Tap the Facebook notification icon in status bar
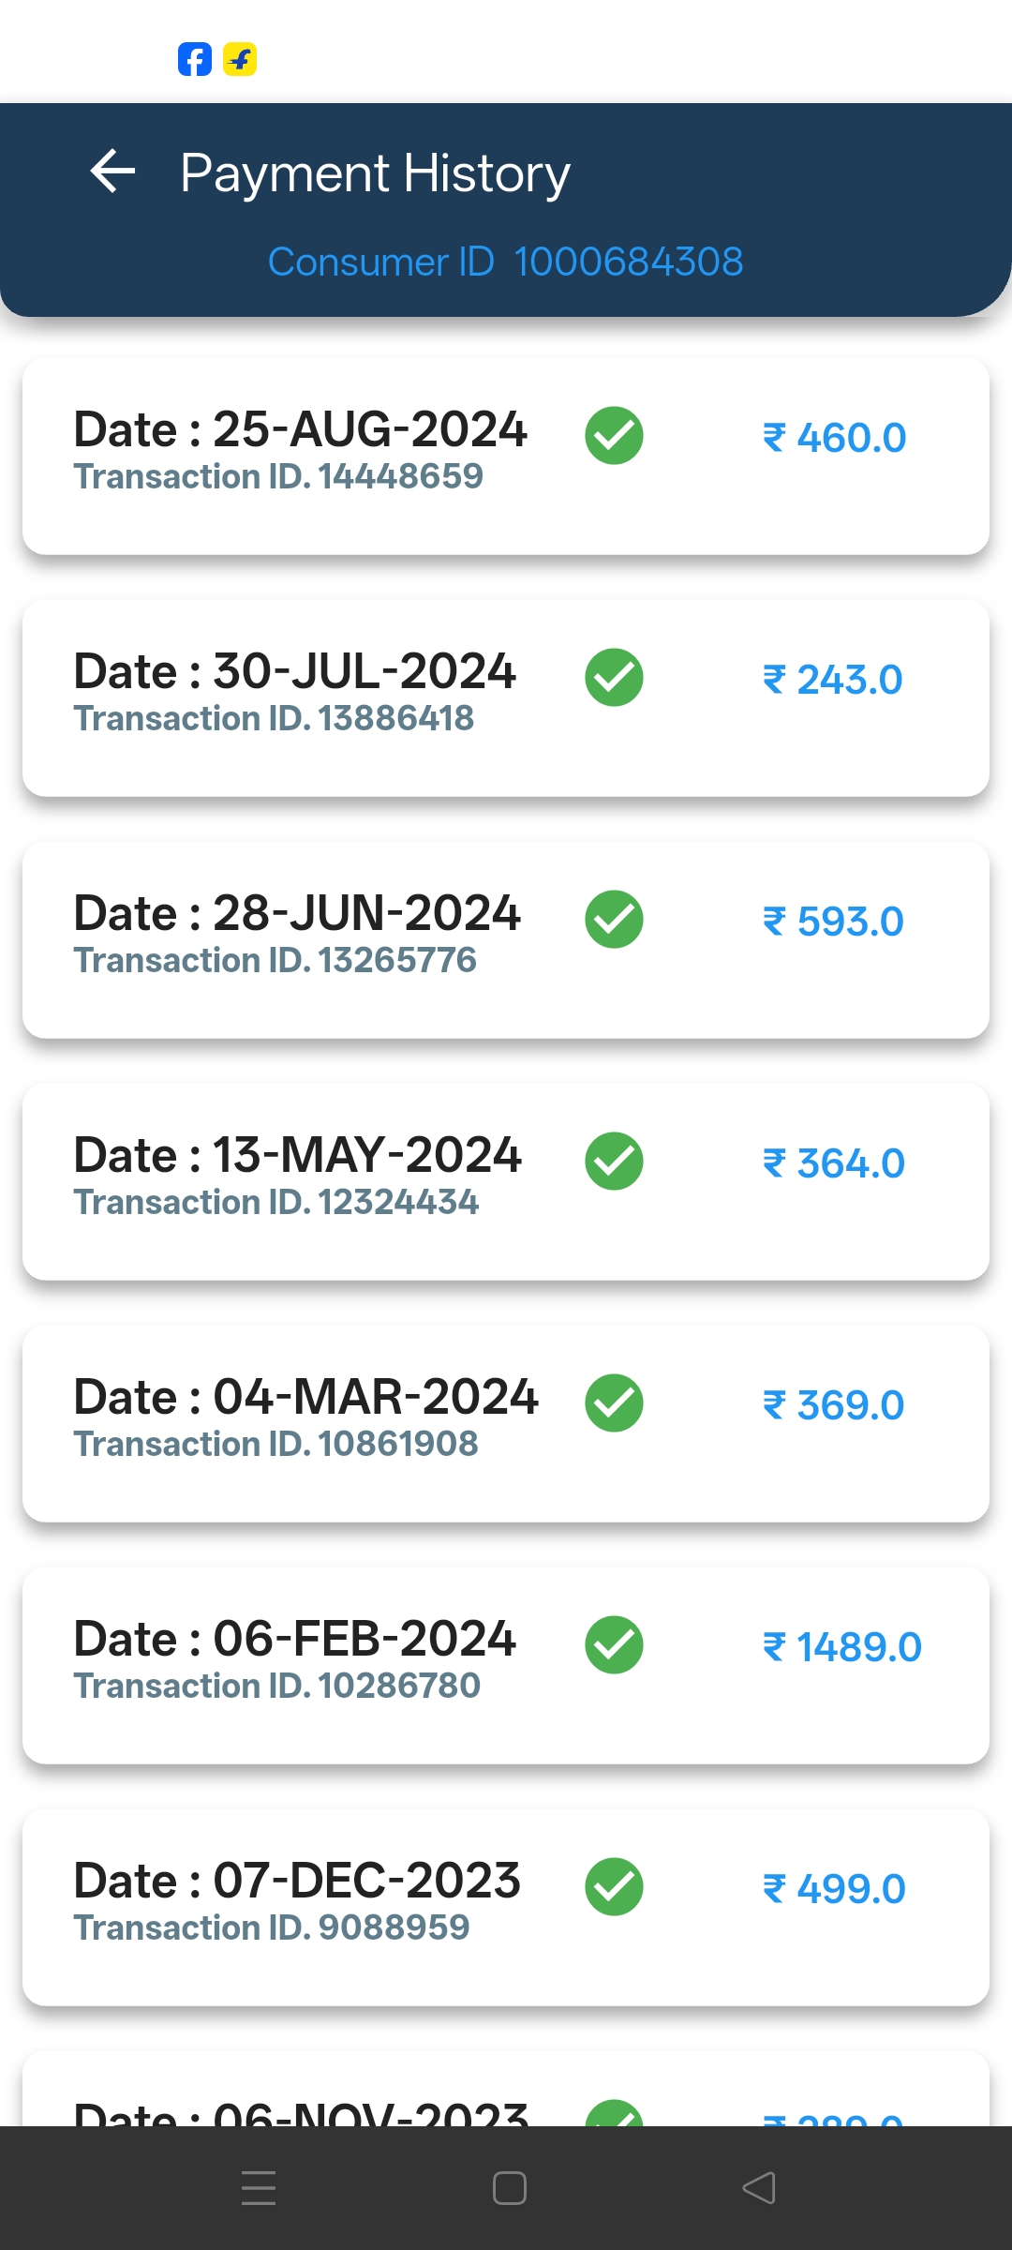 195,60
